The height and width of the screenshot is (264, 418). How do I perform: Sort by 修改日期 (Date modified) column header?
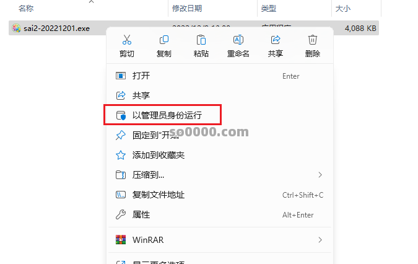[187, 9]
